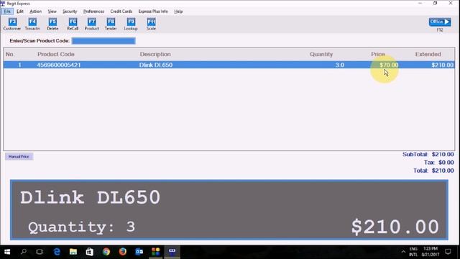
Task: Click the taskbar clock showing 1:23 PM
Action: pyautogui.click(x=431, y=252)
